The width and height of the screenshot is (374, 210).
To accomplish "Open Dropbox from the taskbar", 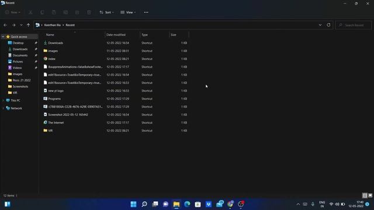I will click(x=209, y=204).
